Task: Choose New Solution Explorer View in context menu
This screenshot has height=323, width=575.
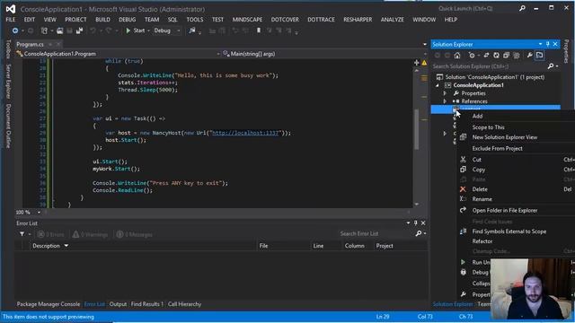Action: (x=505, y=137)
